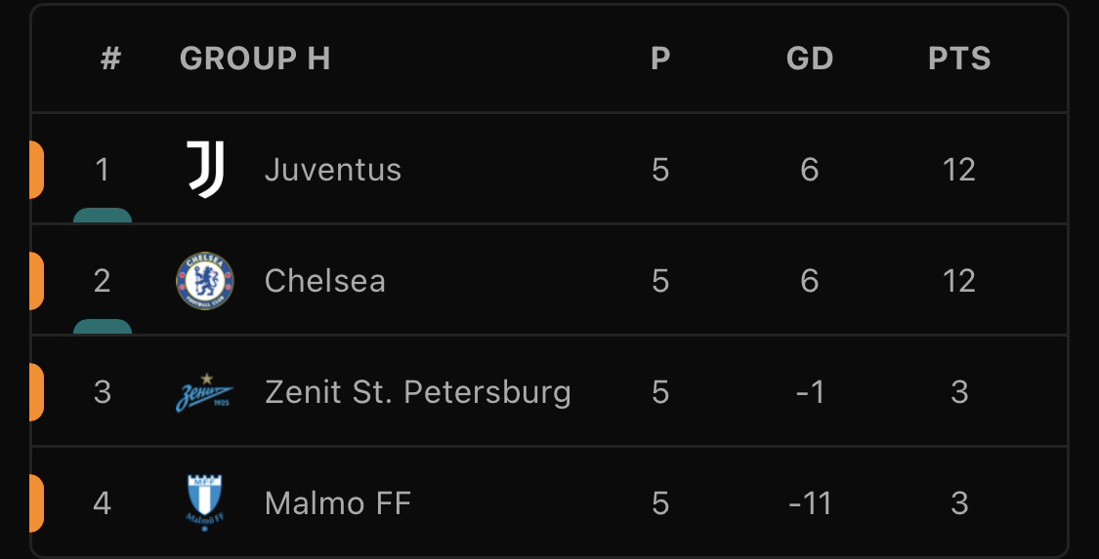This screenshot has width=1099, height=559.
Task: Click Zenit goal difference -1
Action: coord(810,392)
